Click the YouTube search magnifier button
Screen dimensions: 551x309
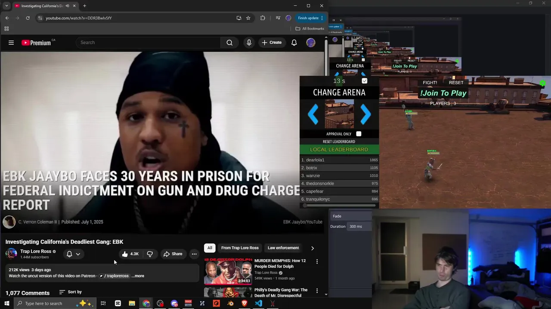tap(229, 42)
